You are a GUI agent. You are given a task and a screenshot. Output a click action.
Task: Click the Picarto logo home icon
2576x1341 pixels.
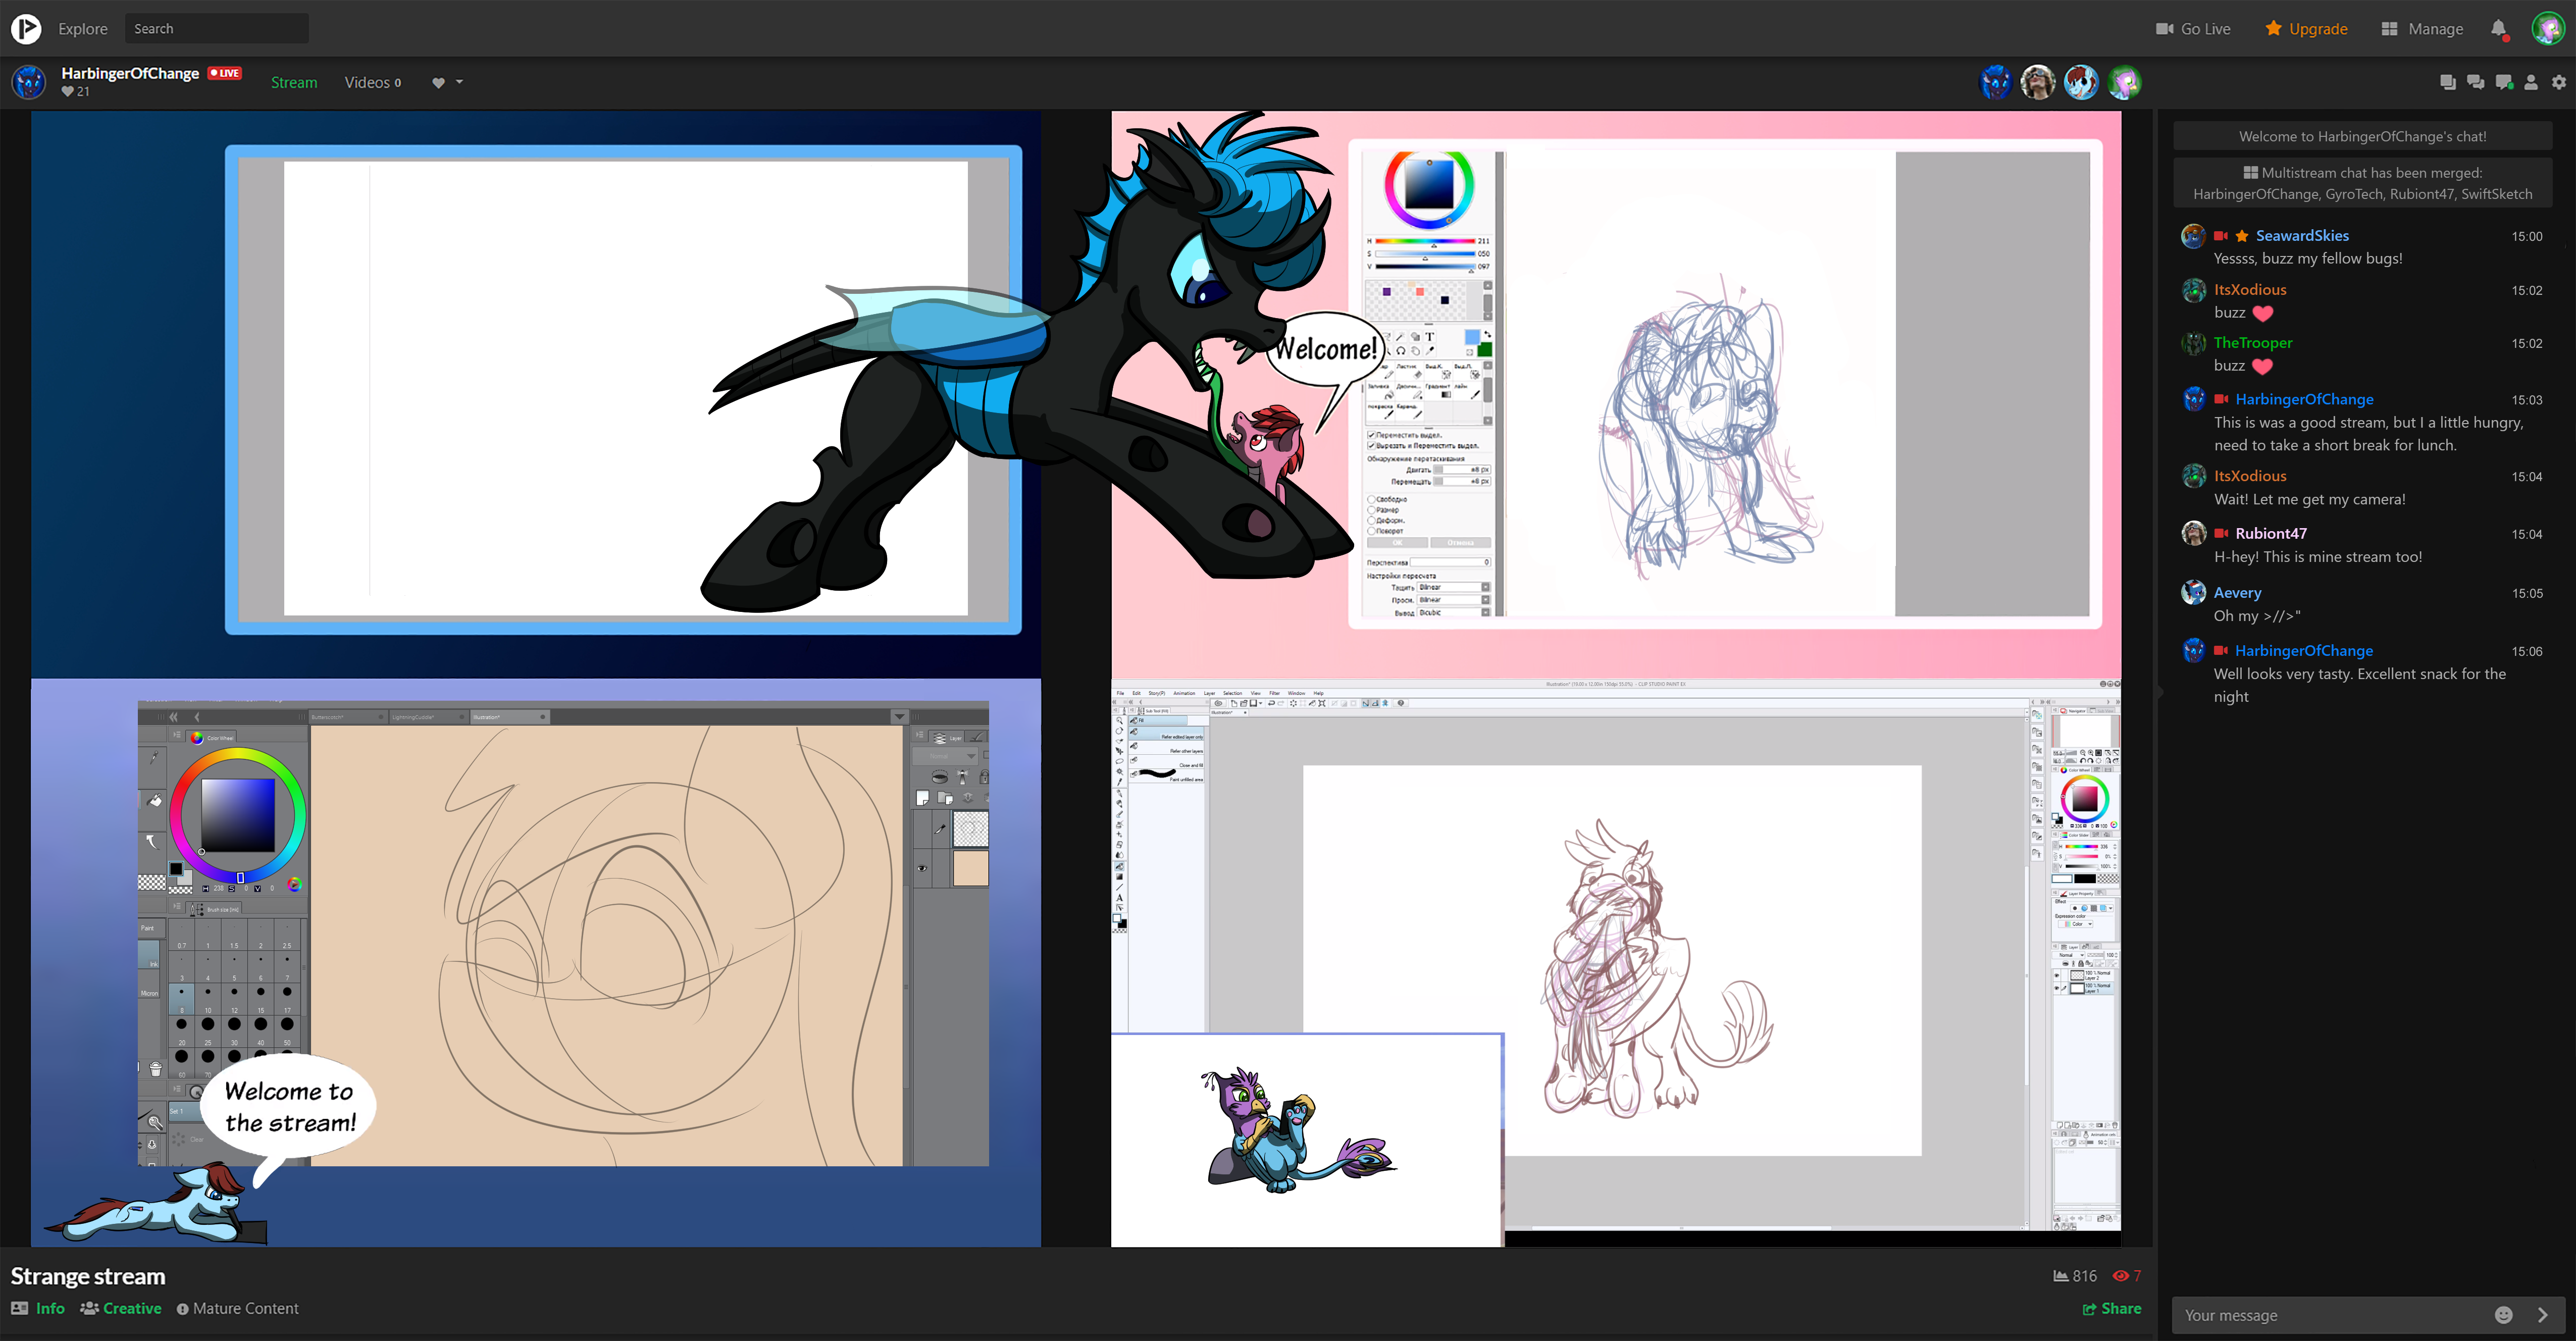tap(26, 28)
